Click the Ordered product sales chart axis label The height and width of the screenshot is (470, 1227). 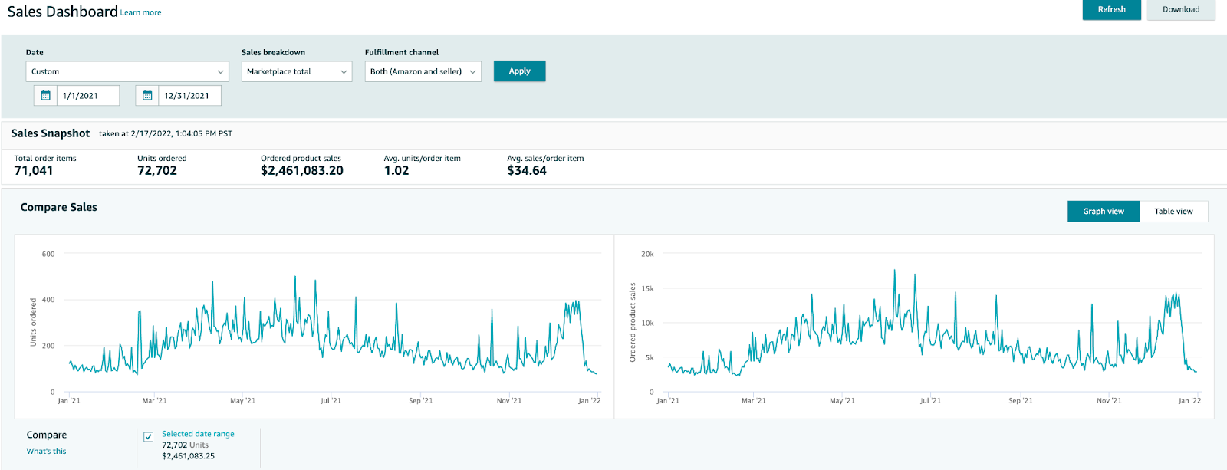(633, 322)
